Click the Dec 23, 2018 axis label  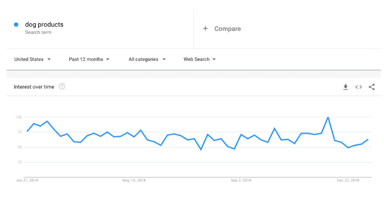coord(348,180)
